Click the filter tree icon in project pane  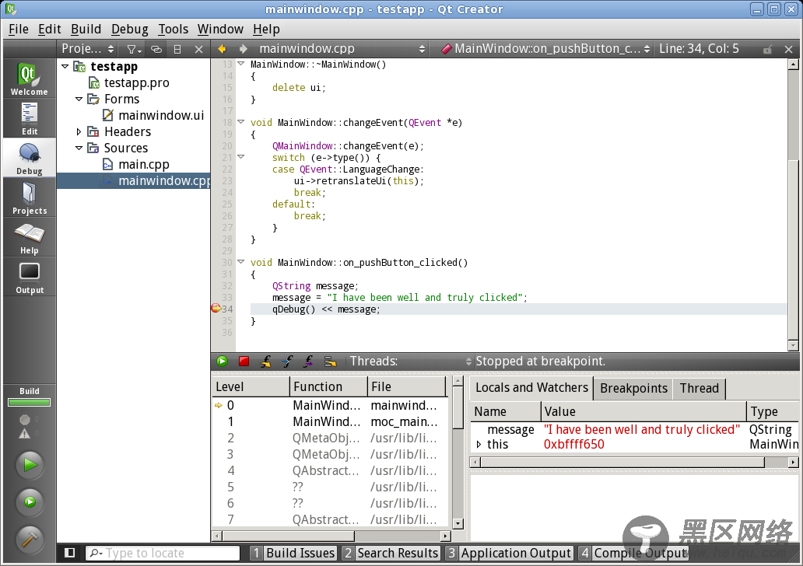tap(134, 49)
